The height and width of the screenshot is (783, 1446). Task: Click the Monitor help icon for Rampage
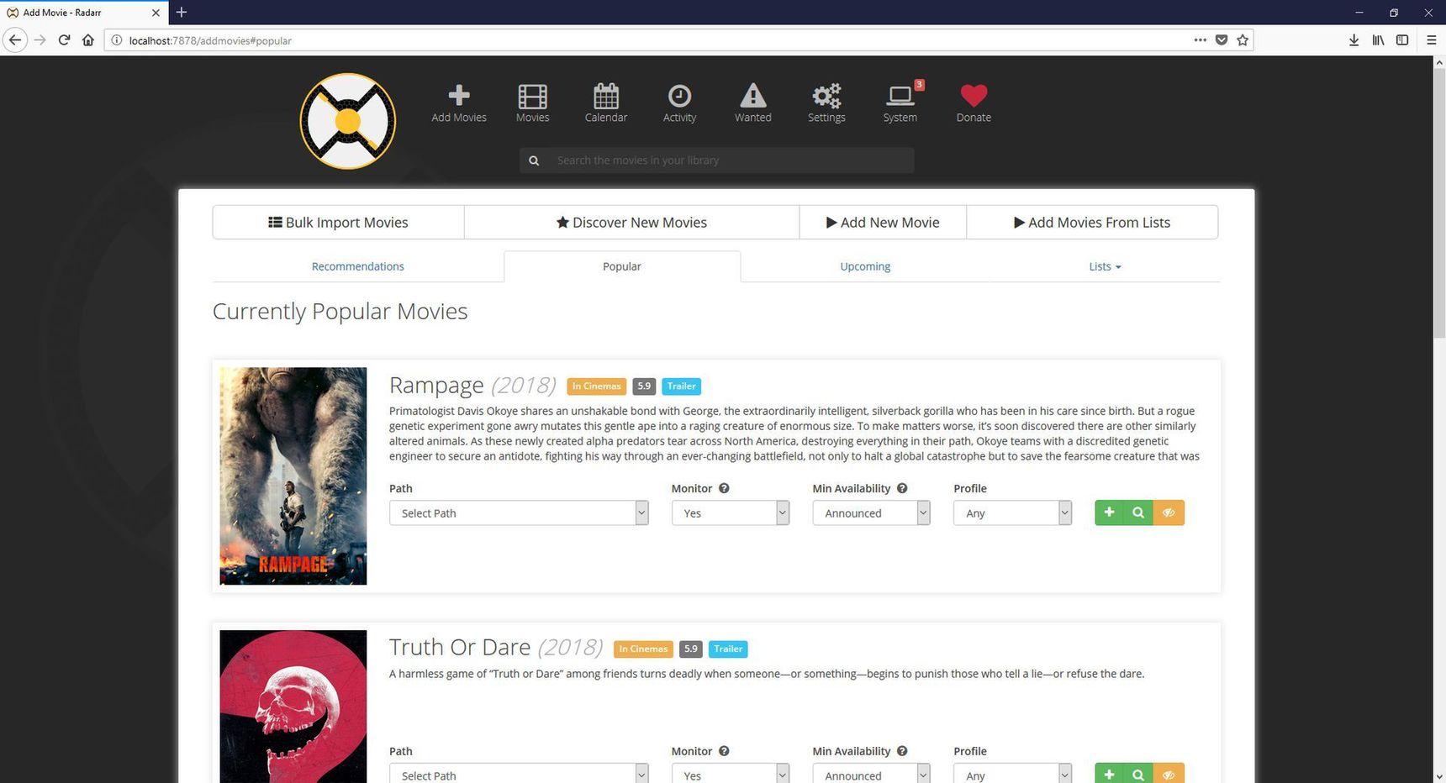[724, 488]
